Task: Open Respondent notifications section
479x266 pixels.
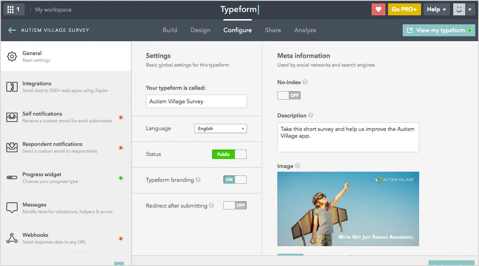Action: [x=66, y=147]
